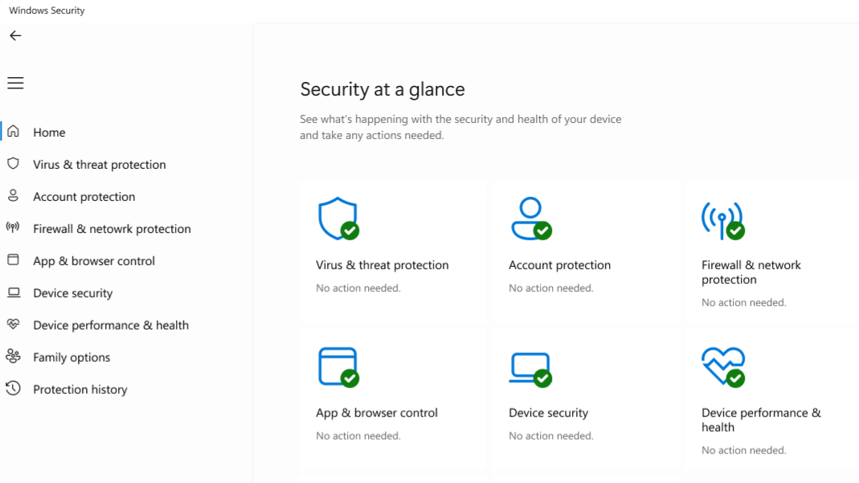Click 'No action needed.' under Device security tile
859x483 pixels.
551,436
